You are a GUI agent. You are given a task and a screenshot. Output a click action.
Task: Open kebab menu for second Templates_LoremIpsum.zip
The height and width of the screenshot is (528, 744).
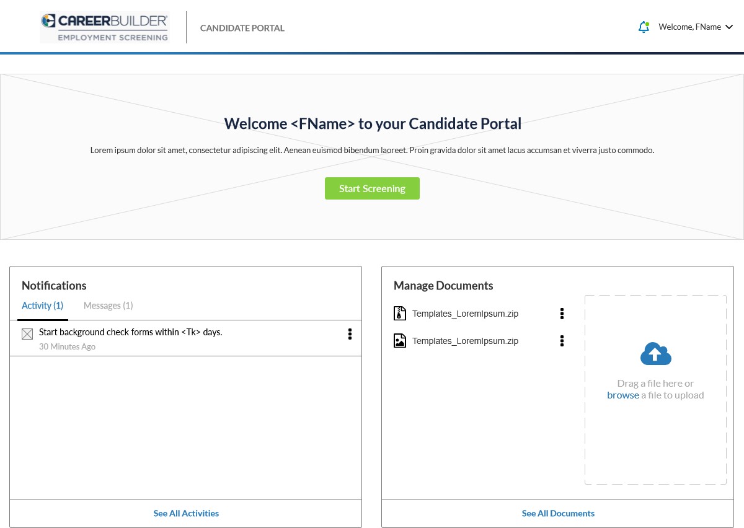click(562, 341)
